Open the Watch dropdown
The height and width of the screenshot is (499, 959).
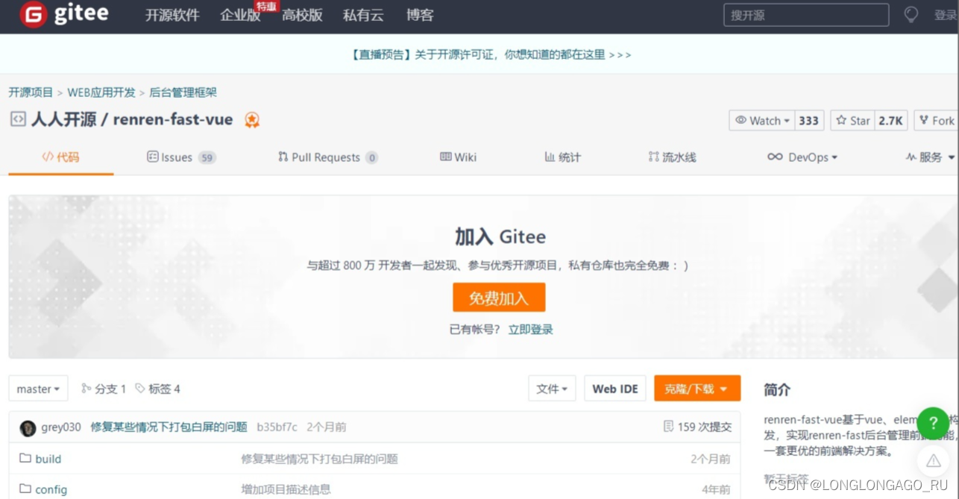click(762, 121)
